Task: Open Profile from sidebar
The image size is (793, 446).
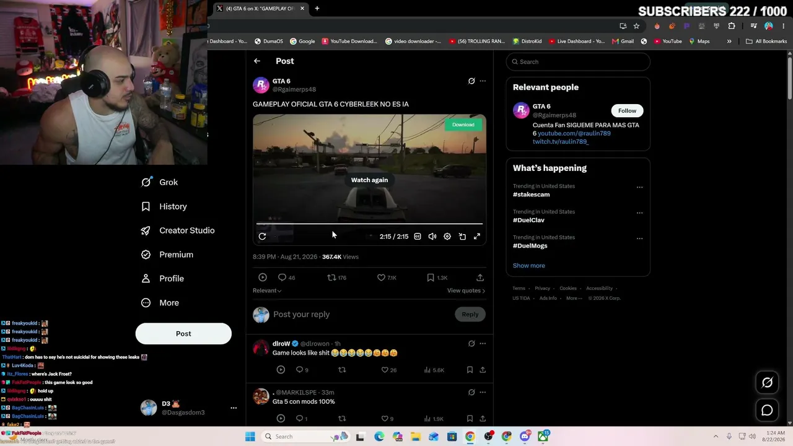Action: pyautogui.click(x=162, y=279)
